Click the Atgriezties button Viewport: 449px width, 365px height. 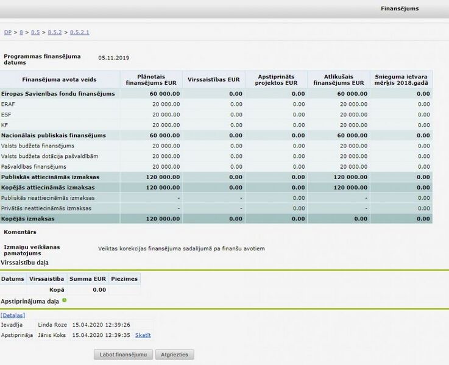(x=174, y=355)
